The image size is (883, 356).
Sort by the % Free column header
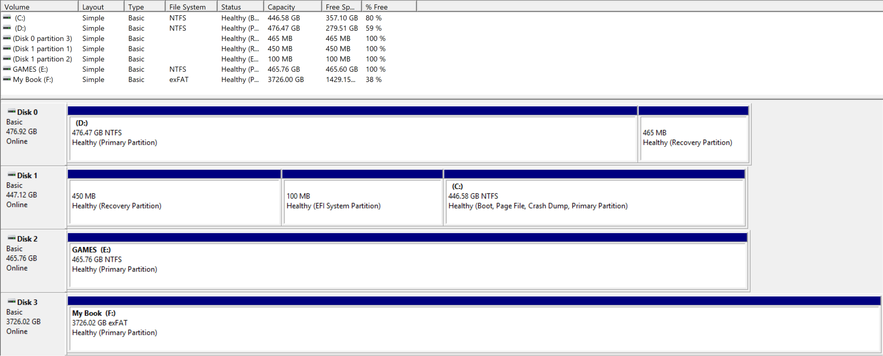tap(389, 7)
